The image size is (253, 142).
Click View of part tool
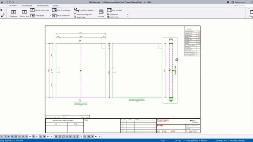[x=38, y=16]
